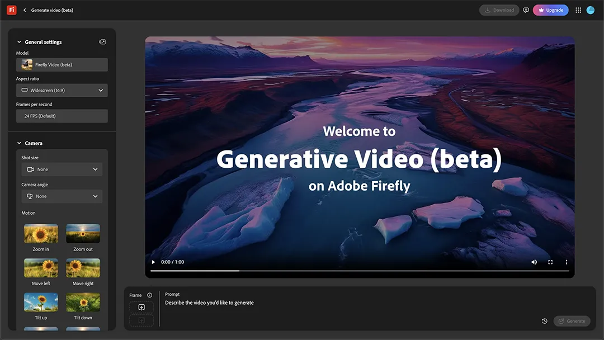The height and width of the screenshot is (340, 604).
Task: Select the Firefly Video (beta) model field
Action: (62, 65)
